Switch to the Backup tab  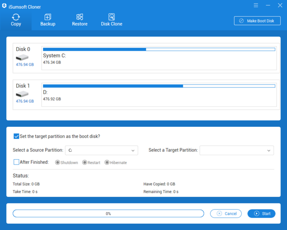(48, 20)
